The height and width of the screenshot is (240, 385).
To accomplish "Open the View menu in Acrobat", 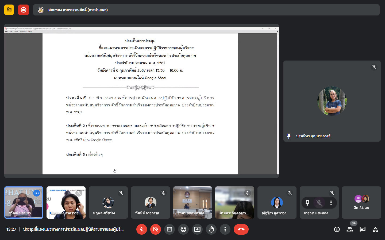I will tap(16, 31).
